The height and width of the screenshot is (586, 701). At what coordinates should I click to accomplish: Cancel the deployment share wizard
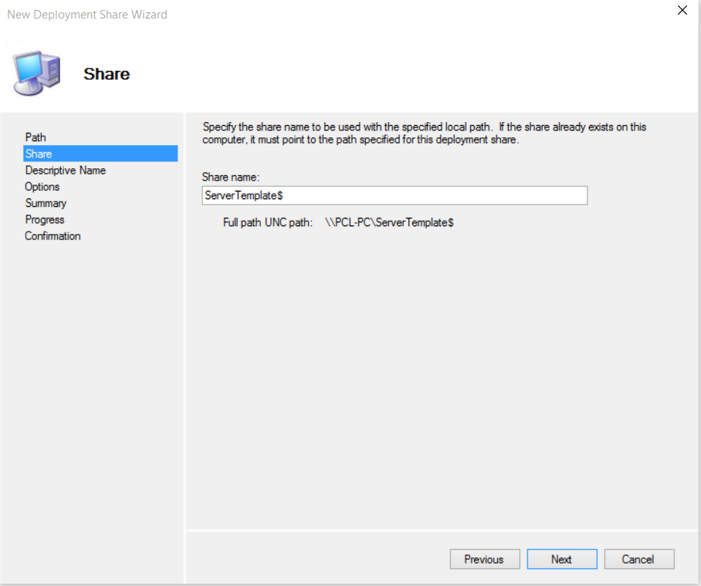[638, 559]
